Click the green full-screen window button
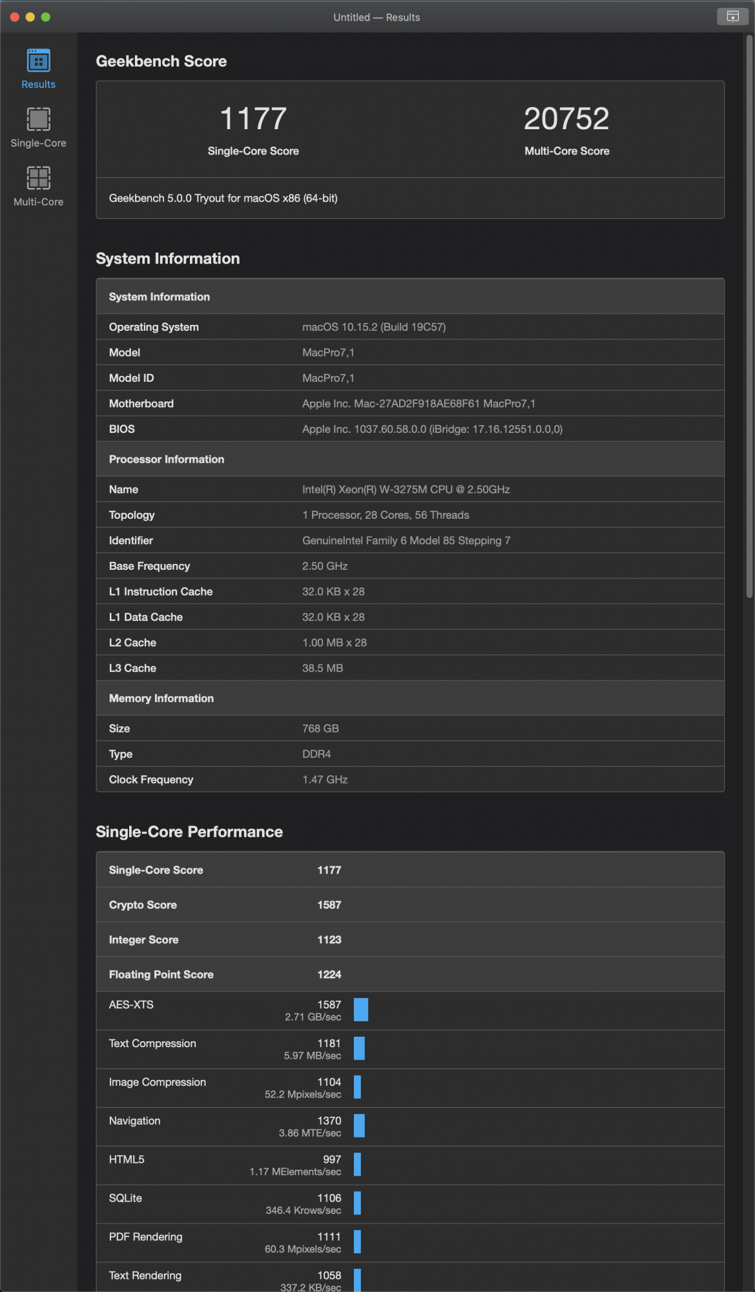 (x=46, y=17)
